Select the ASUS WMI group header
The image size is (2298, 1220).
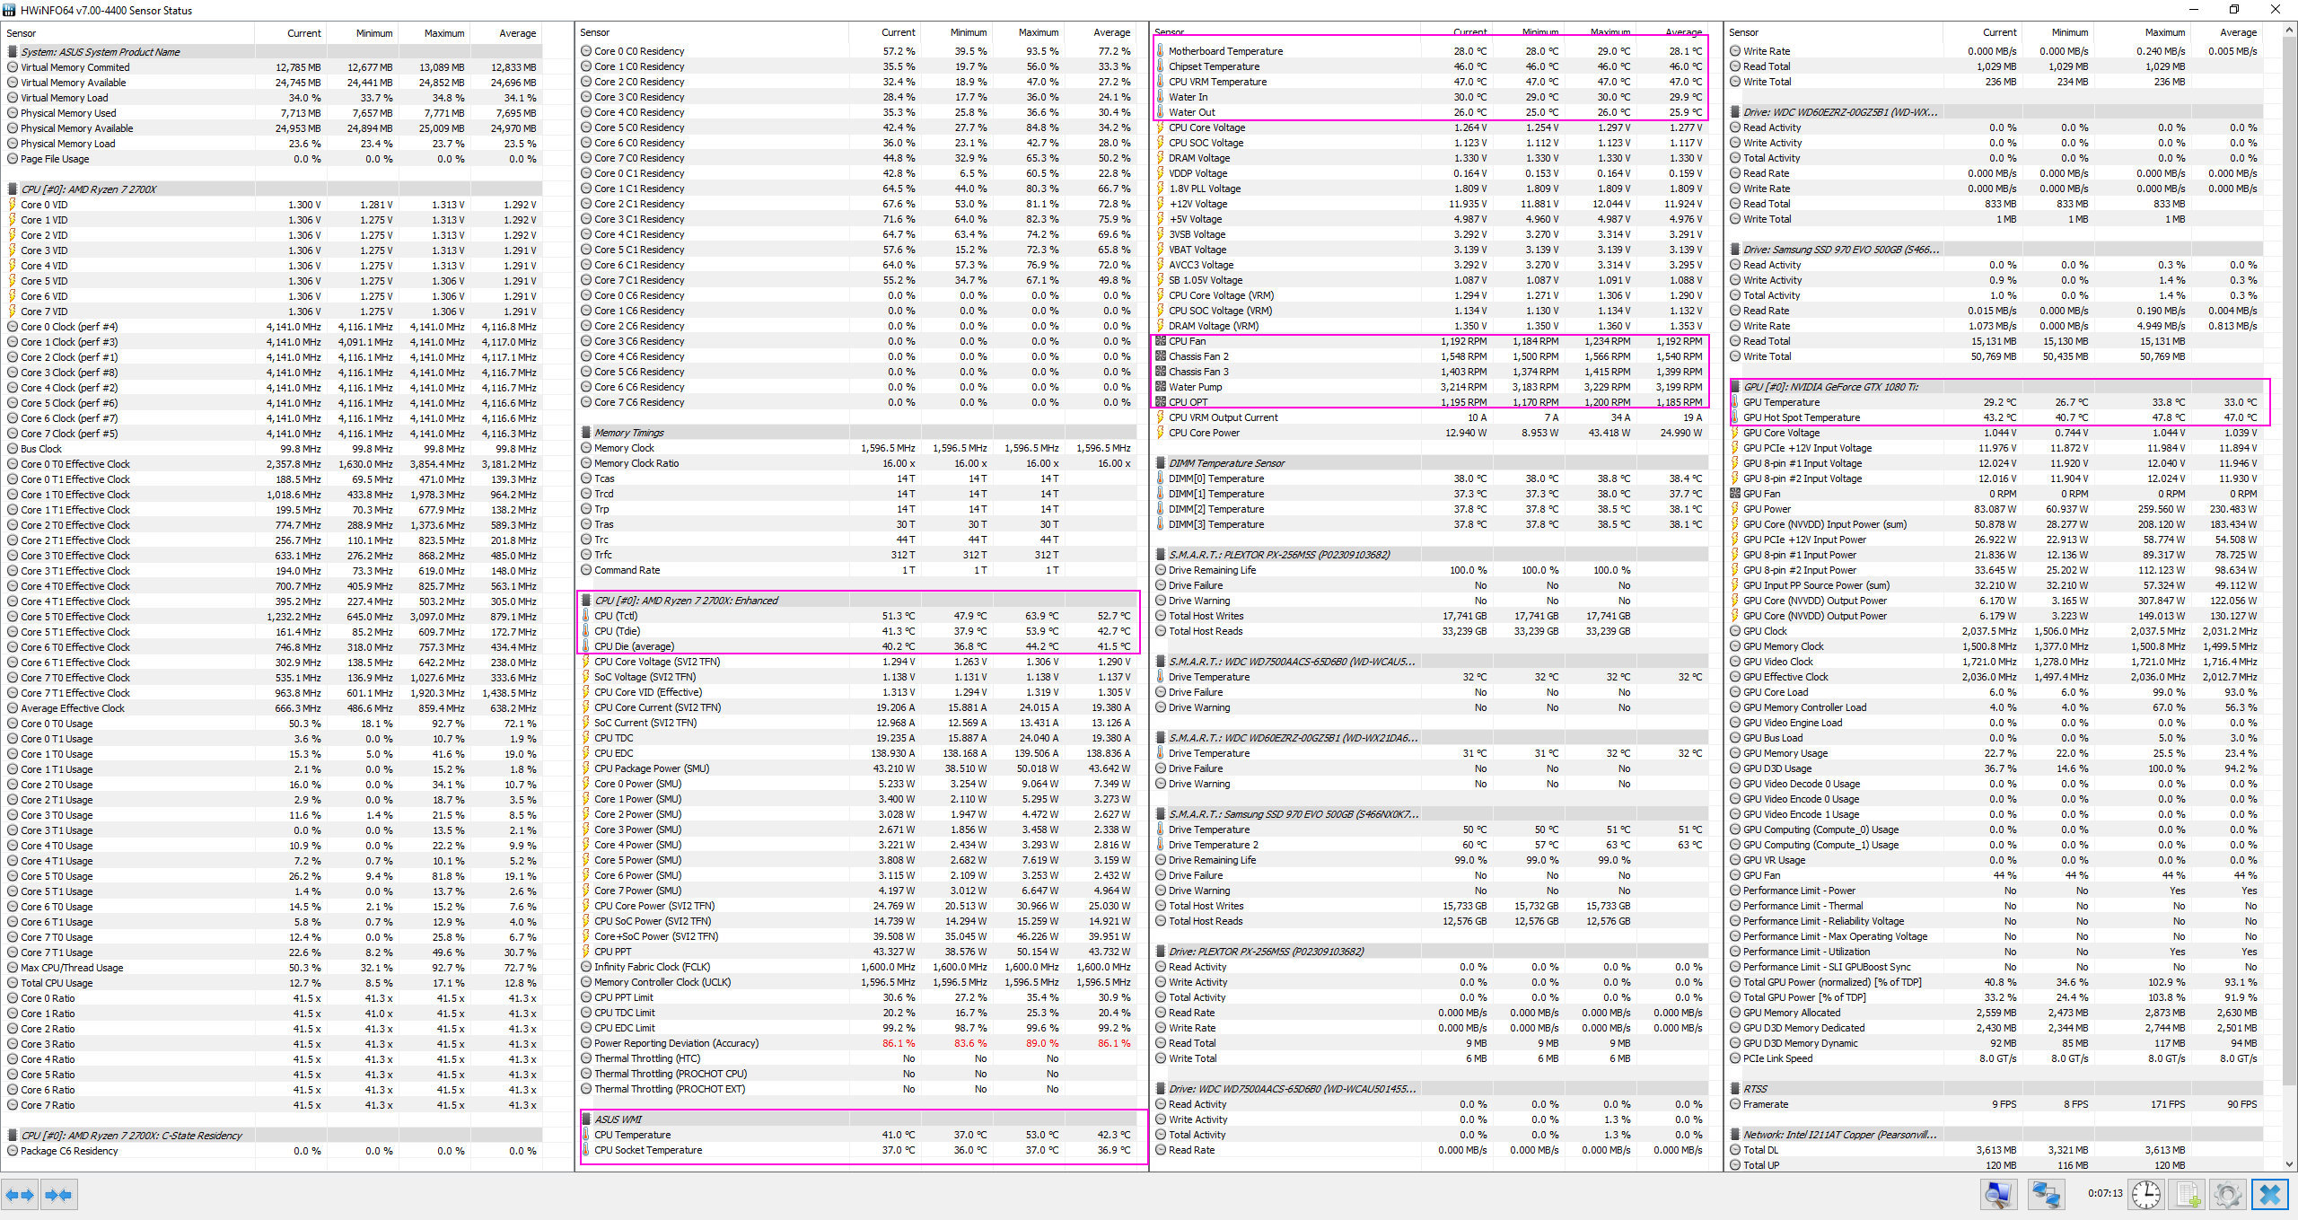pos(618,1119)
